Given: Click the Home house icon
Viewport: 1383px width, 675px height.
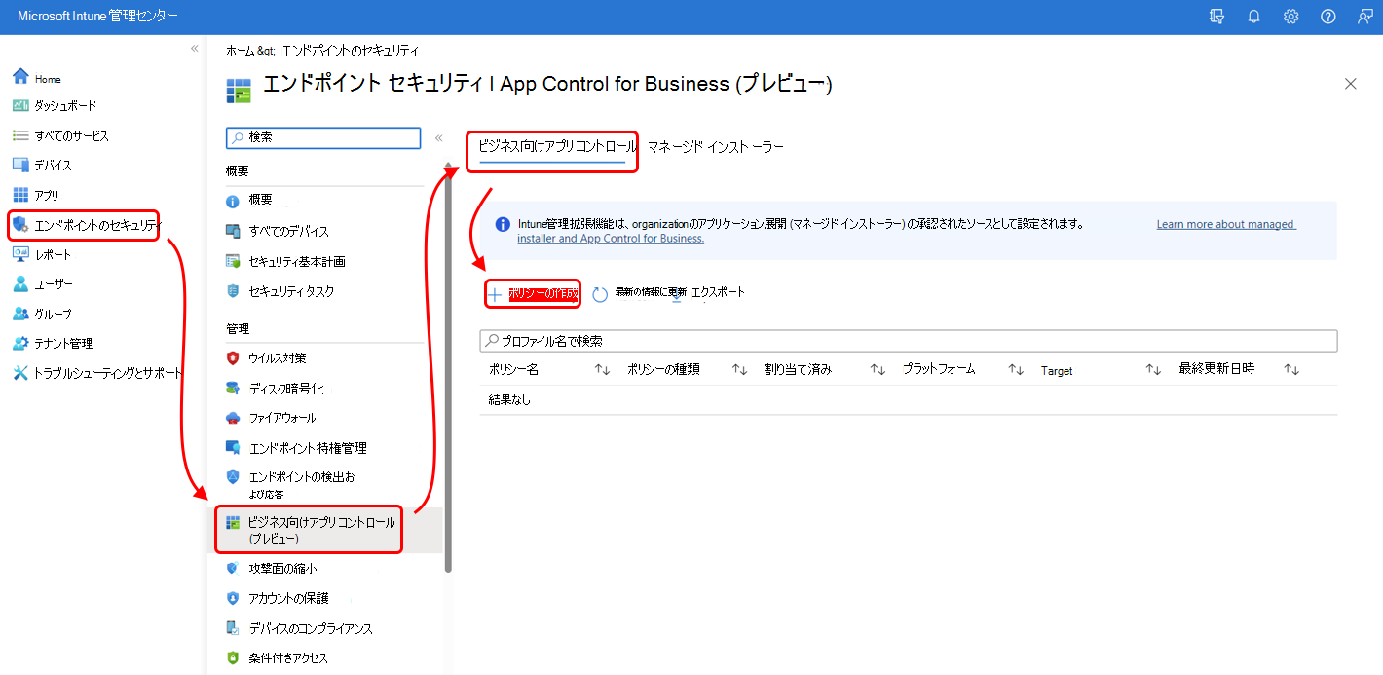Looking at the screenshot, I should pos(20,77).
